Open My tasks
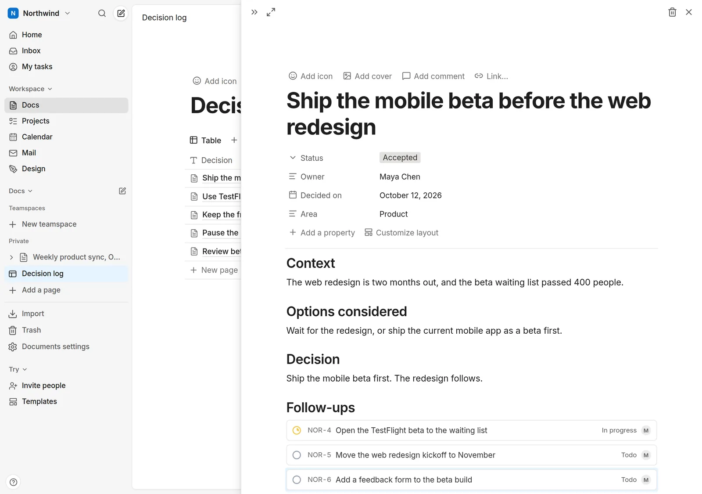702x494 pixels. pos(66,67)
